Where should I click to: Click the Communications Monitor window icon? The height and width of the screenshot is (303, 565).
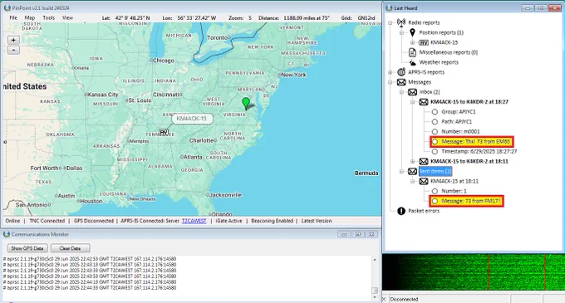(7, 234)
